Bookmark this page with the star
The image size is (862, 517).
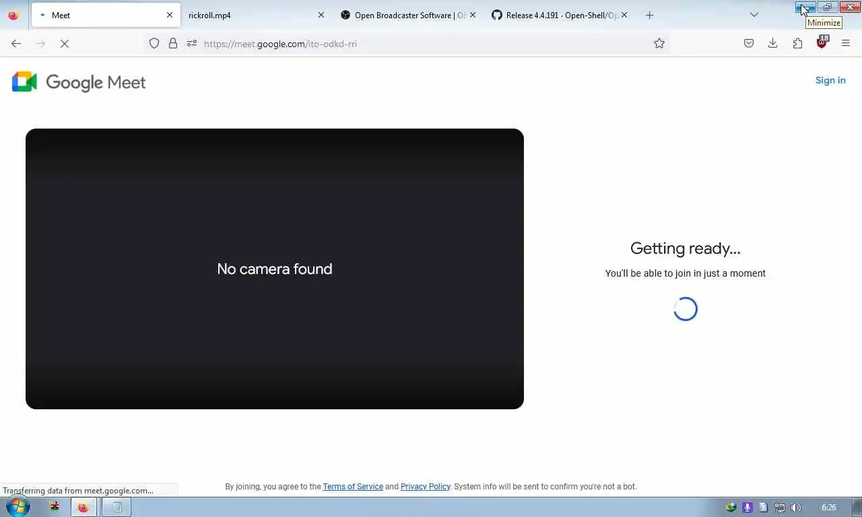[659, 44]
